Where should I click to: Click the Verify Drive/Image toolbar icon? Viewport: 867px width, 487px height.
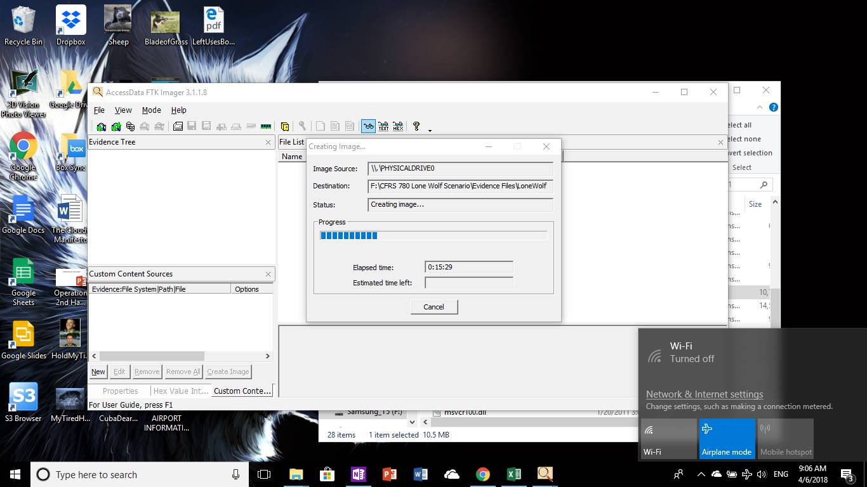click(x=251, y=126)
